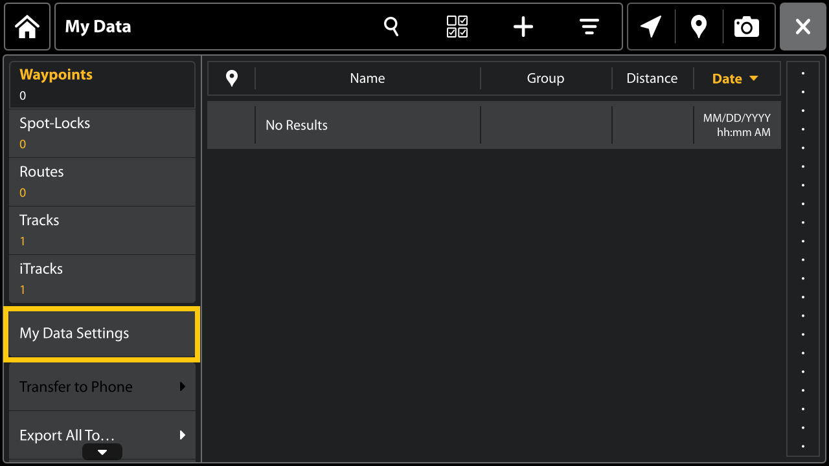Tap the navigation arrow icon
The width and height of the screenshot is (829, 466).
(651, 27)
